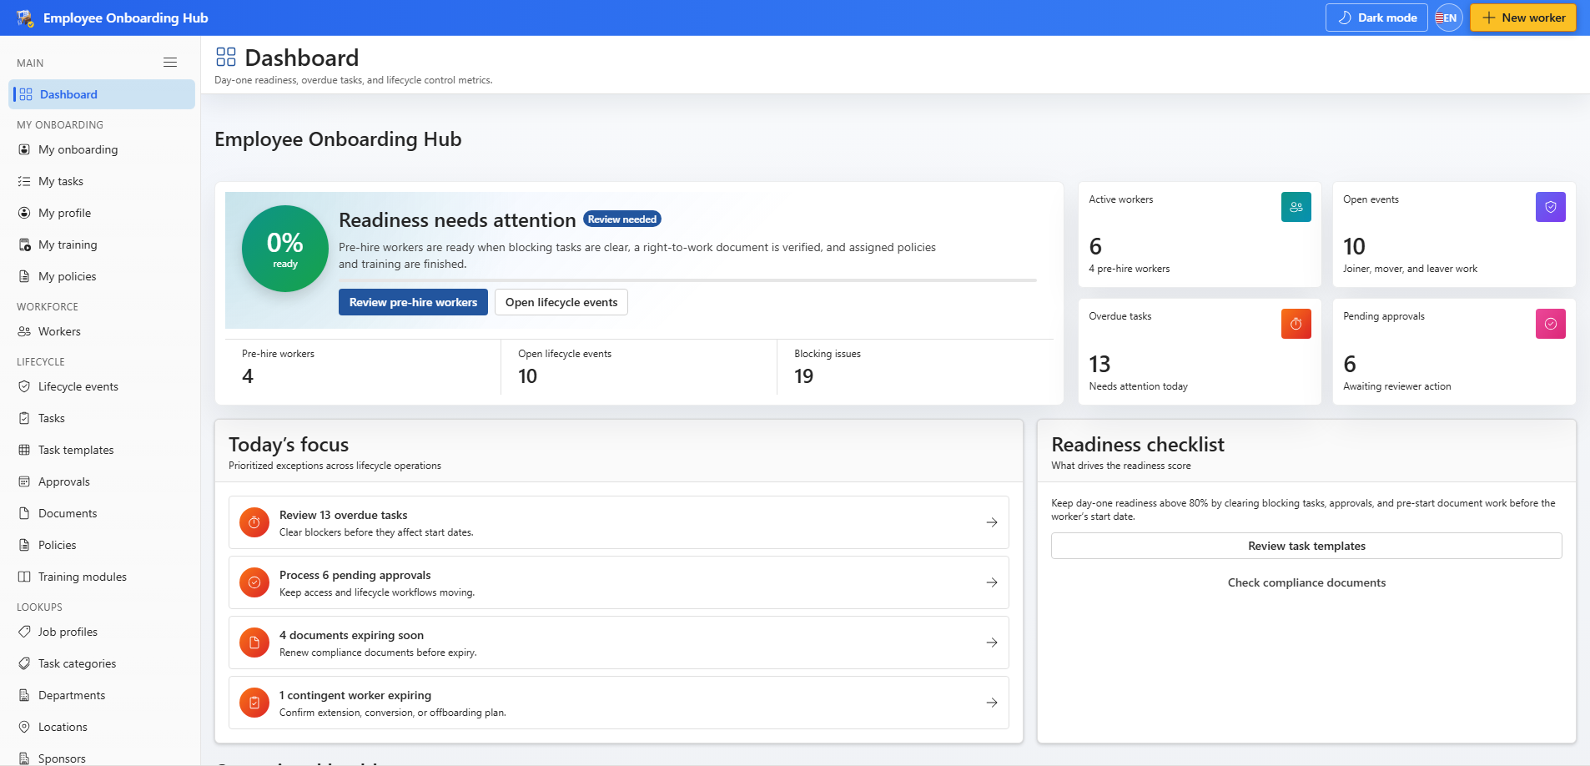Click the New worker button
The image size is (1590, 766).
(1522, 18)
